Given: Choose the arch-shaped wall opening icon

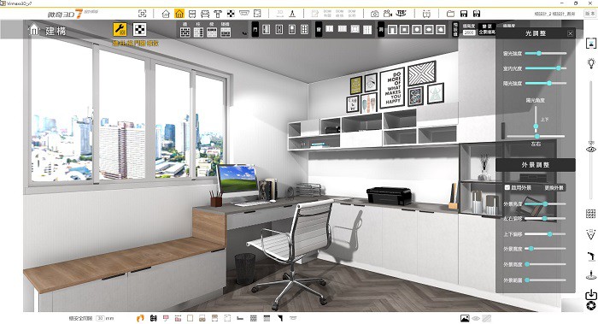Looking at the screenshot, I should pos(392,30).
